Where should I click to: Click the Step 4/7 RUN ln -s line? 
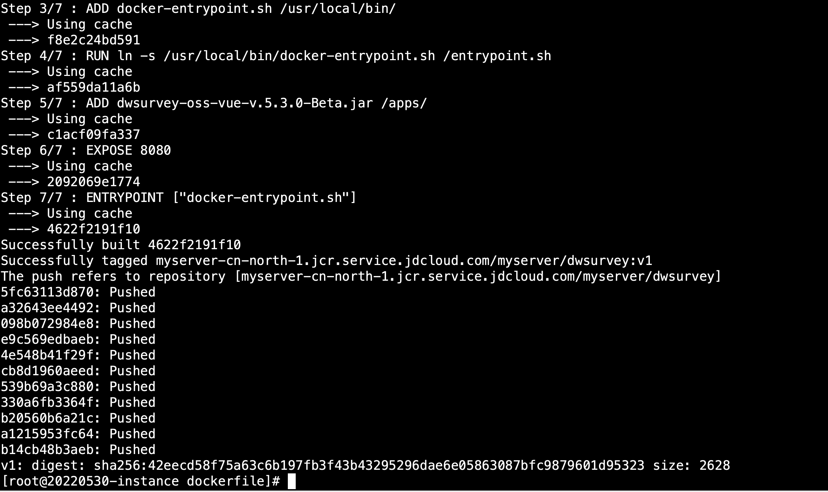coord(276,56)
